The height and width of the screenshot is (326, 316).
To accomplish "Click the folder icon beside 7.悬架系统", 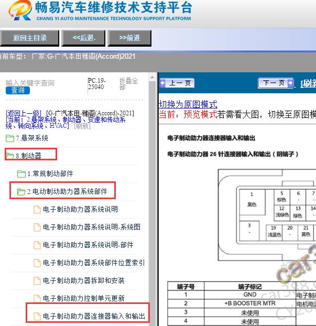I will pyautogui.click(x=10, y=138).
